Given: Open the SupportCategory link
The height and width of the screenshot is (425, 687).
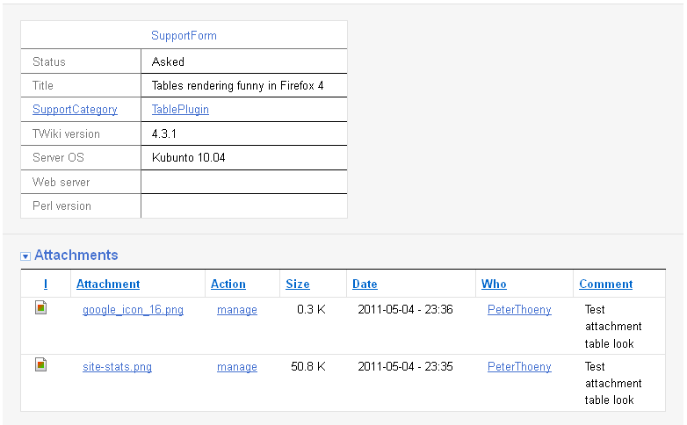Looking at the screenshot, I should pos(75,110).
